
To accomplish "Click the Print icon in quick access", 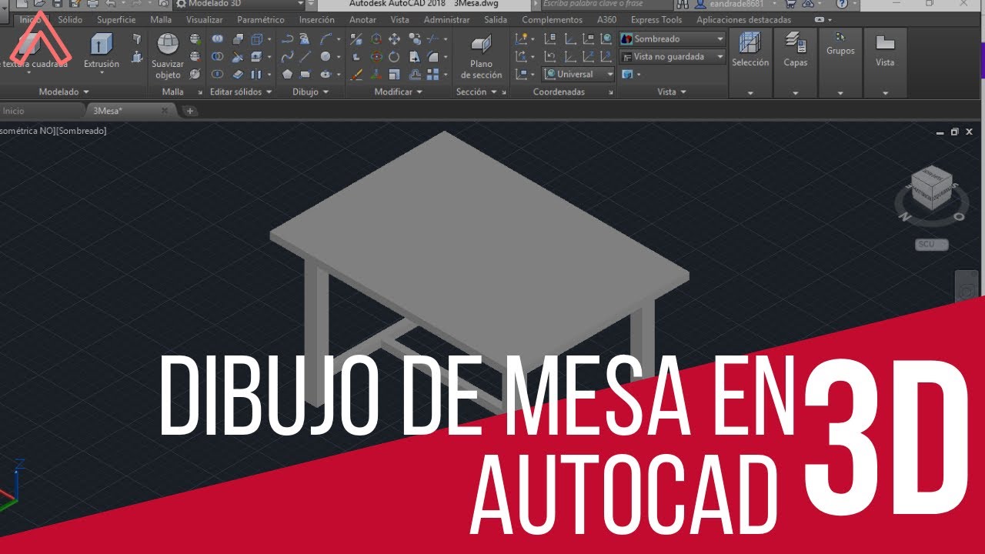I will pyautogui.click(x=92, y=4).
